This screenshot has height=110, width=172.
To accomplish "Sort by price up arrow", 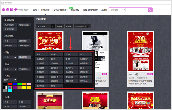I will pos(69,26).
